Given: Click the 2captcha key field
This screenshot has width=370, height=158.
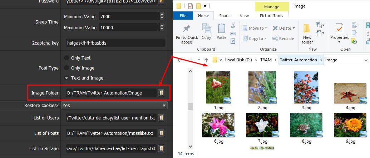Looking at the screenshot, I should click(x=115, y=43).
